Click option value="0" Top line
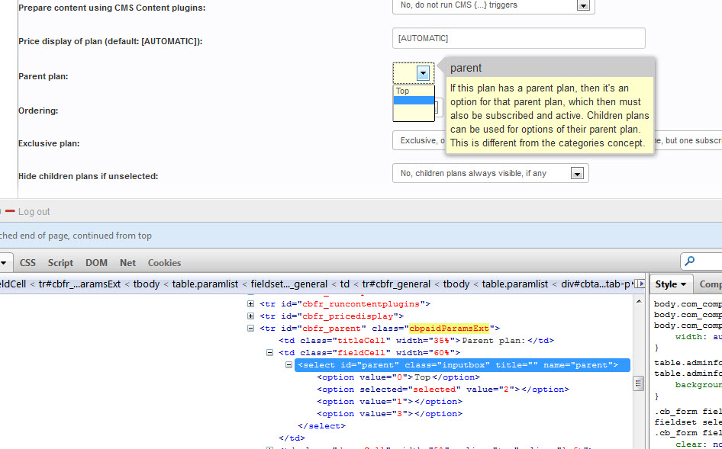 [398, 377]
